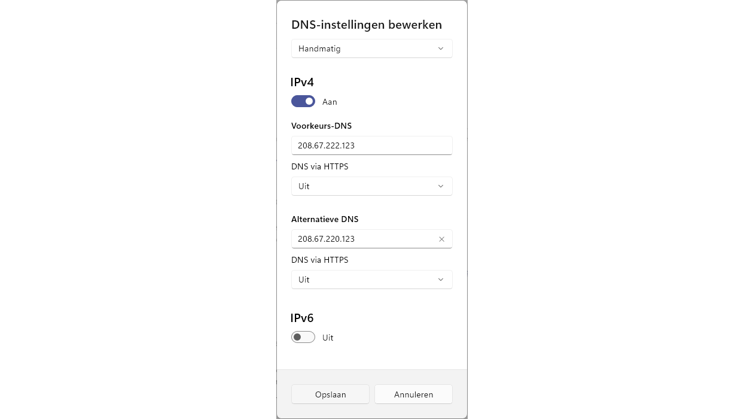Click the chevron in the Alternatieve DNS HTTPS dropdown
Image resolution: width=744 pixels, height=419 pixels.
click(441, 280)
